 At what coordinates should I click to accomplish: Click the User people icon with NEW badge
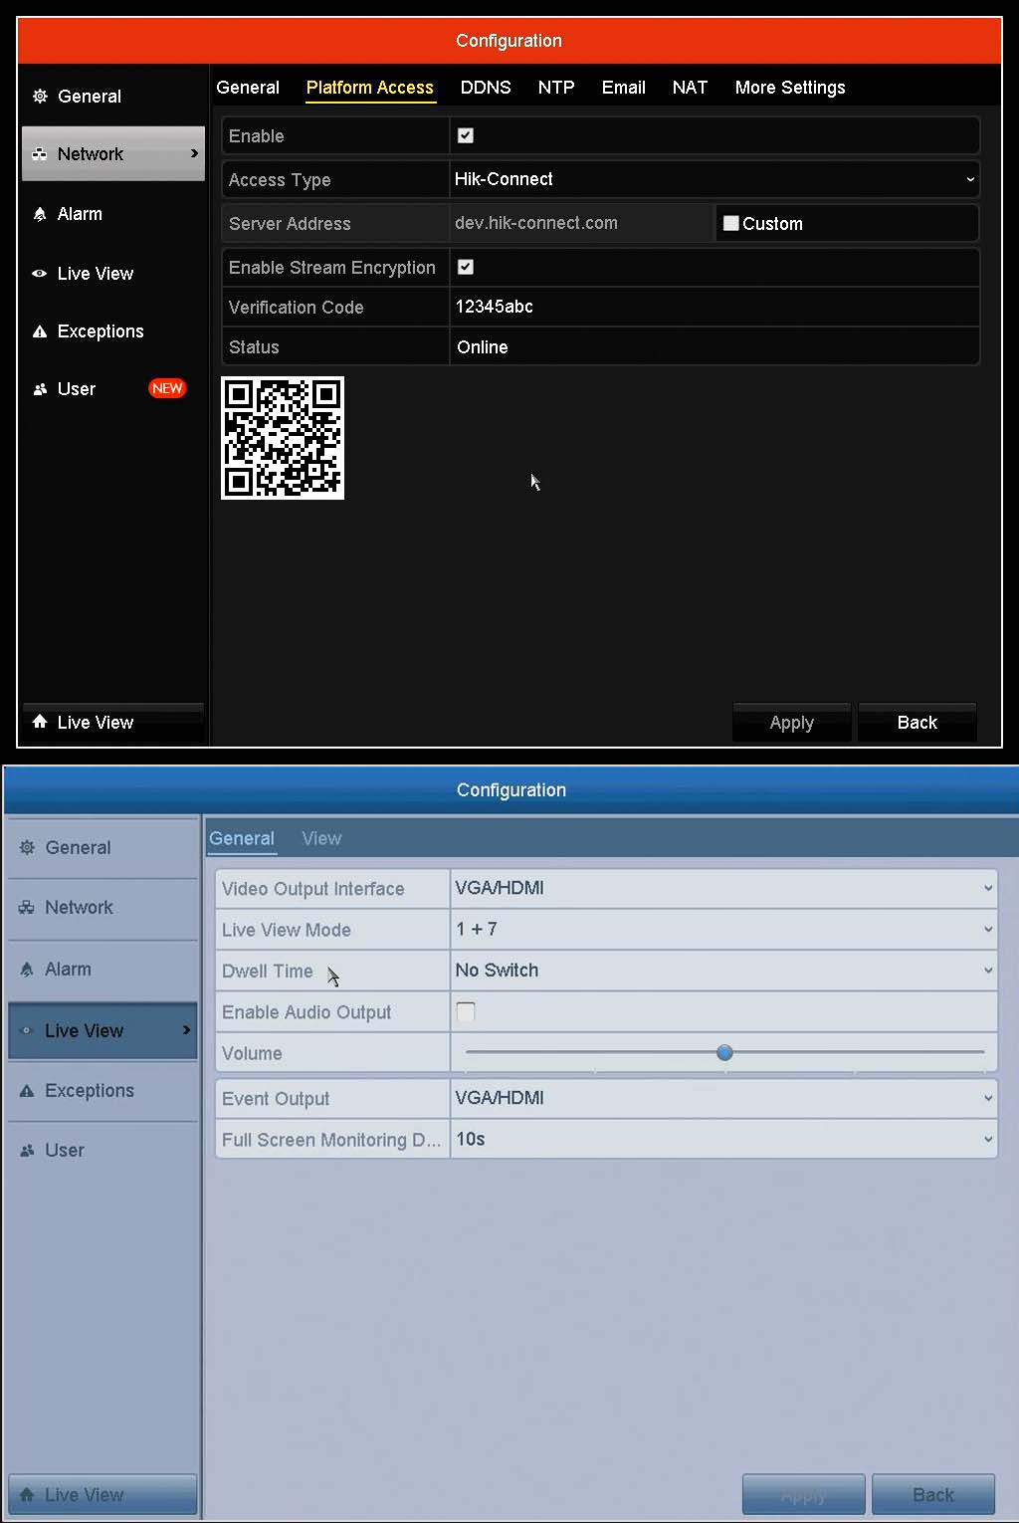(40, 389)
